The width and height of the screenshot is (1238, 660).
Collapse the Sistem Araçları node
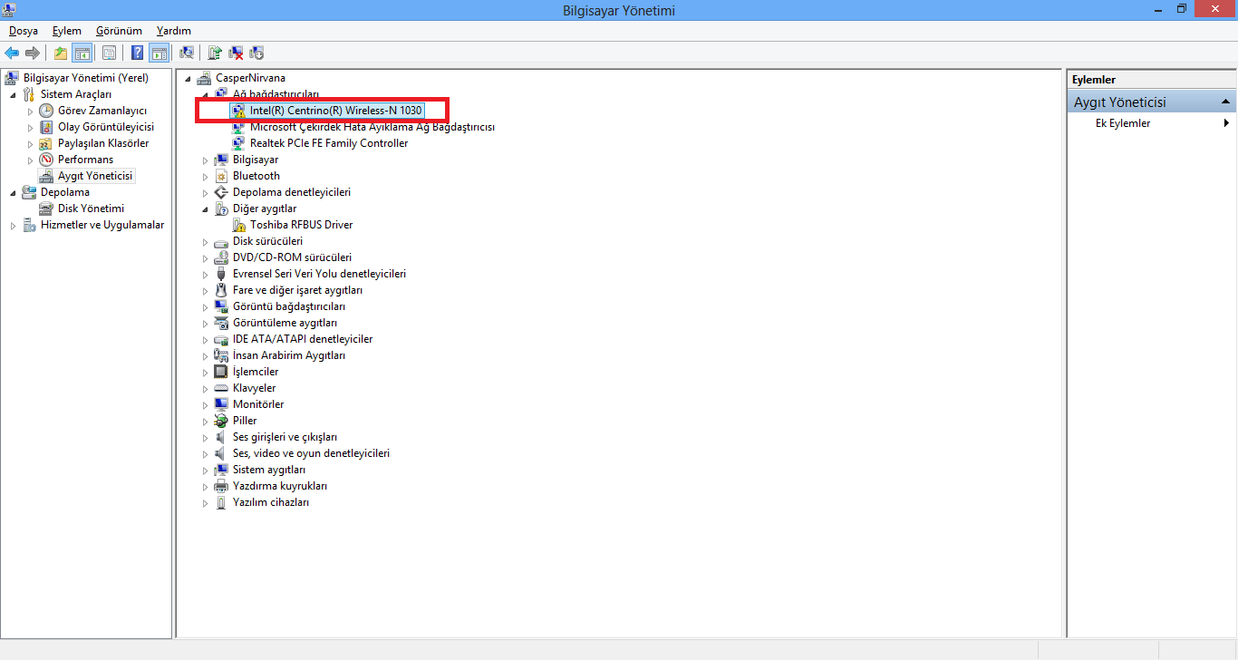point(13,94)
